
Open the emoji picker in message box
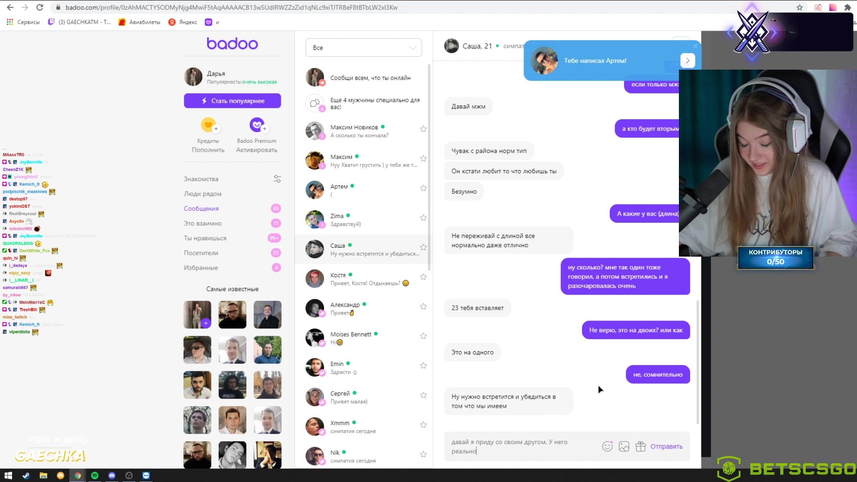pyautogui.click(x=607, y=446)
